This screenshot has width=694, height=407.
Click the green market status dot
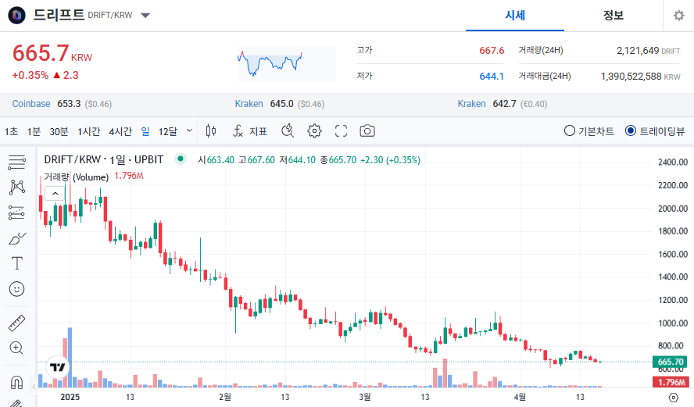point(180,159)
